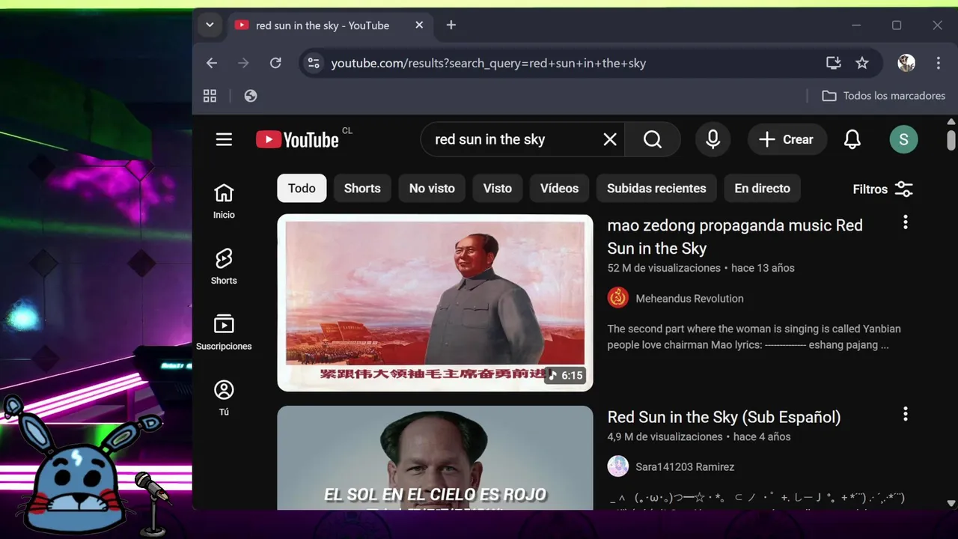Viewport: 958px width, 539px height.
Task: Bookmark this page with the star
Action: point(862,63)
